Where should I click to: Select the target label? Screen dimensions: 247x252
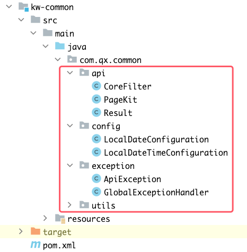point(57,232)
